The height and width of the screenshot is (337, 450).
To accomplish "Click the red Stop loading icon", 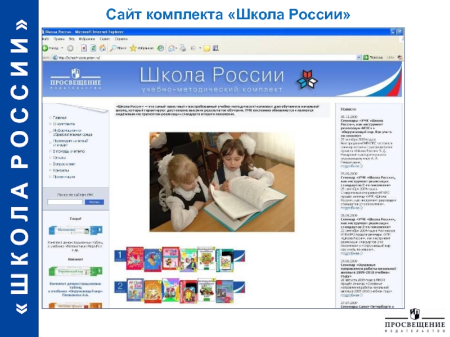I will tap(84, 48).
